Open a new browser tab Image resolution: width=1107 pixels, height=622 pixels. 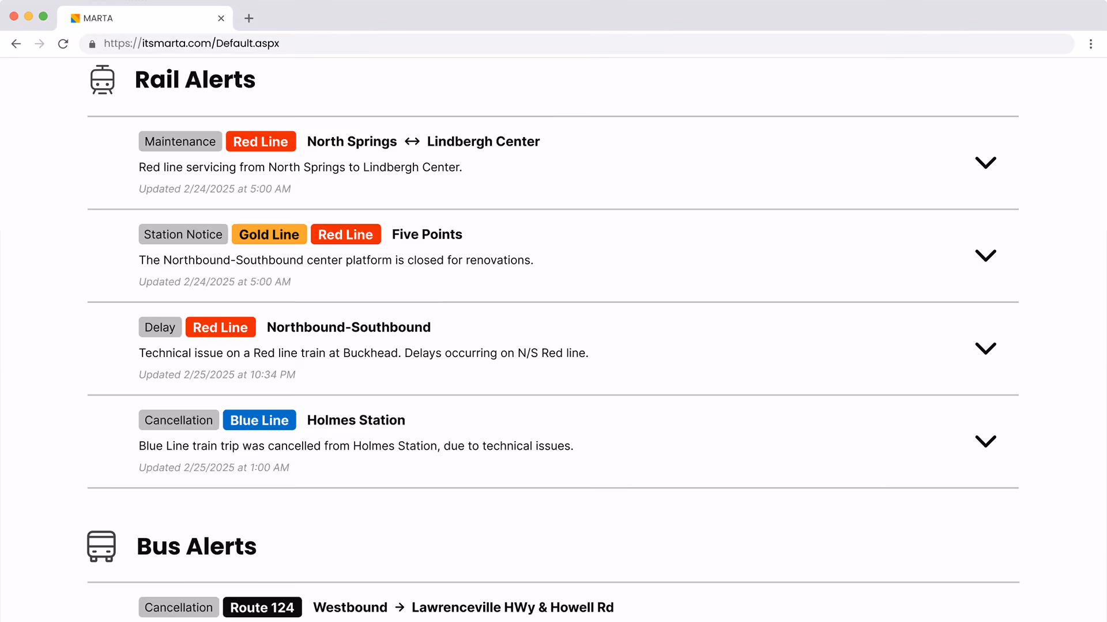[x=249, y=18]
